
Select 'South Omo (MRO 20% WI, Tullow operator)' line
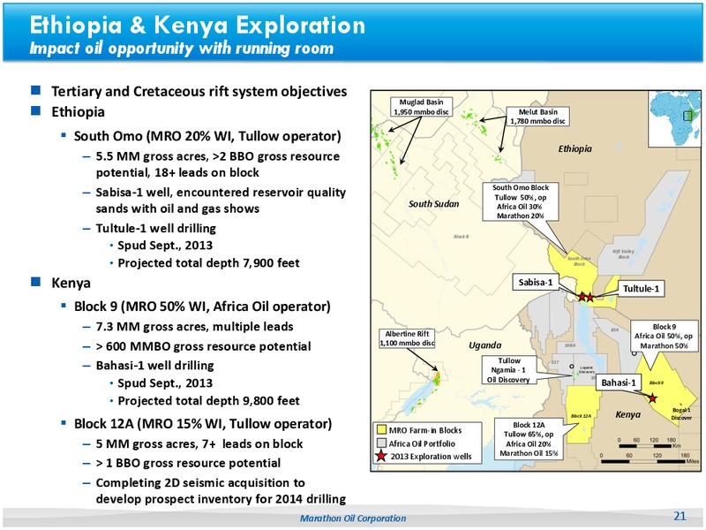point(207,136)
